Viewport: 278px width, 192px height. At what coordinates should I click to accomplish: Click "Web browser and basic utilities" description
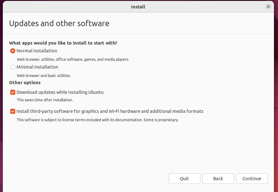(44, 75)
